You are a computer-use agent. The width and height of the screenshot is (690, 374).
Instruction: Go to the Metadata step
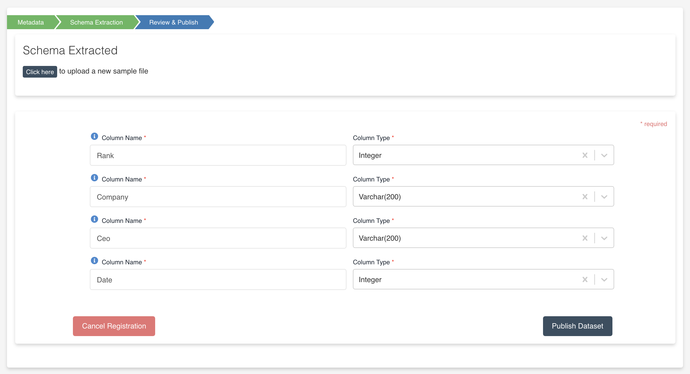[31, 22]
